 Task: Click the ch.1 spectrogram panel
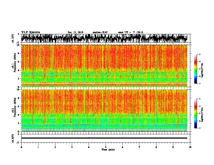tap(104, 66)
